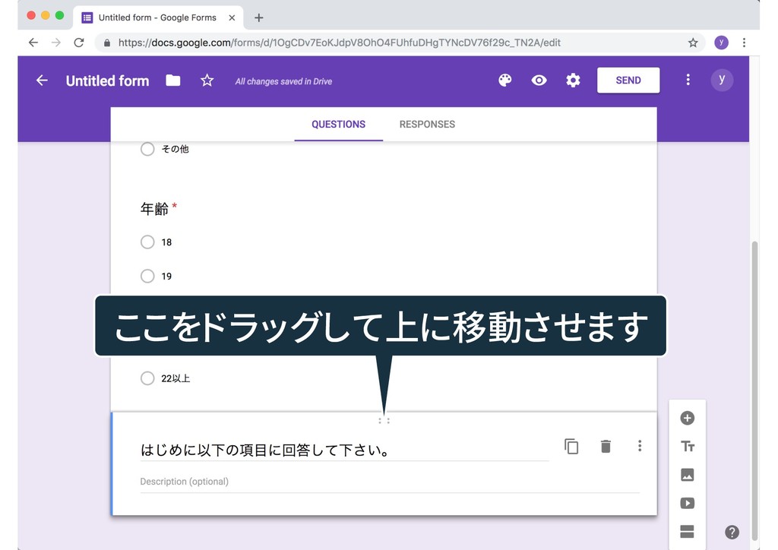Click the move to folder icon
778x550 pixels.
click(x=173, y=81)
